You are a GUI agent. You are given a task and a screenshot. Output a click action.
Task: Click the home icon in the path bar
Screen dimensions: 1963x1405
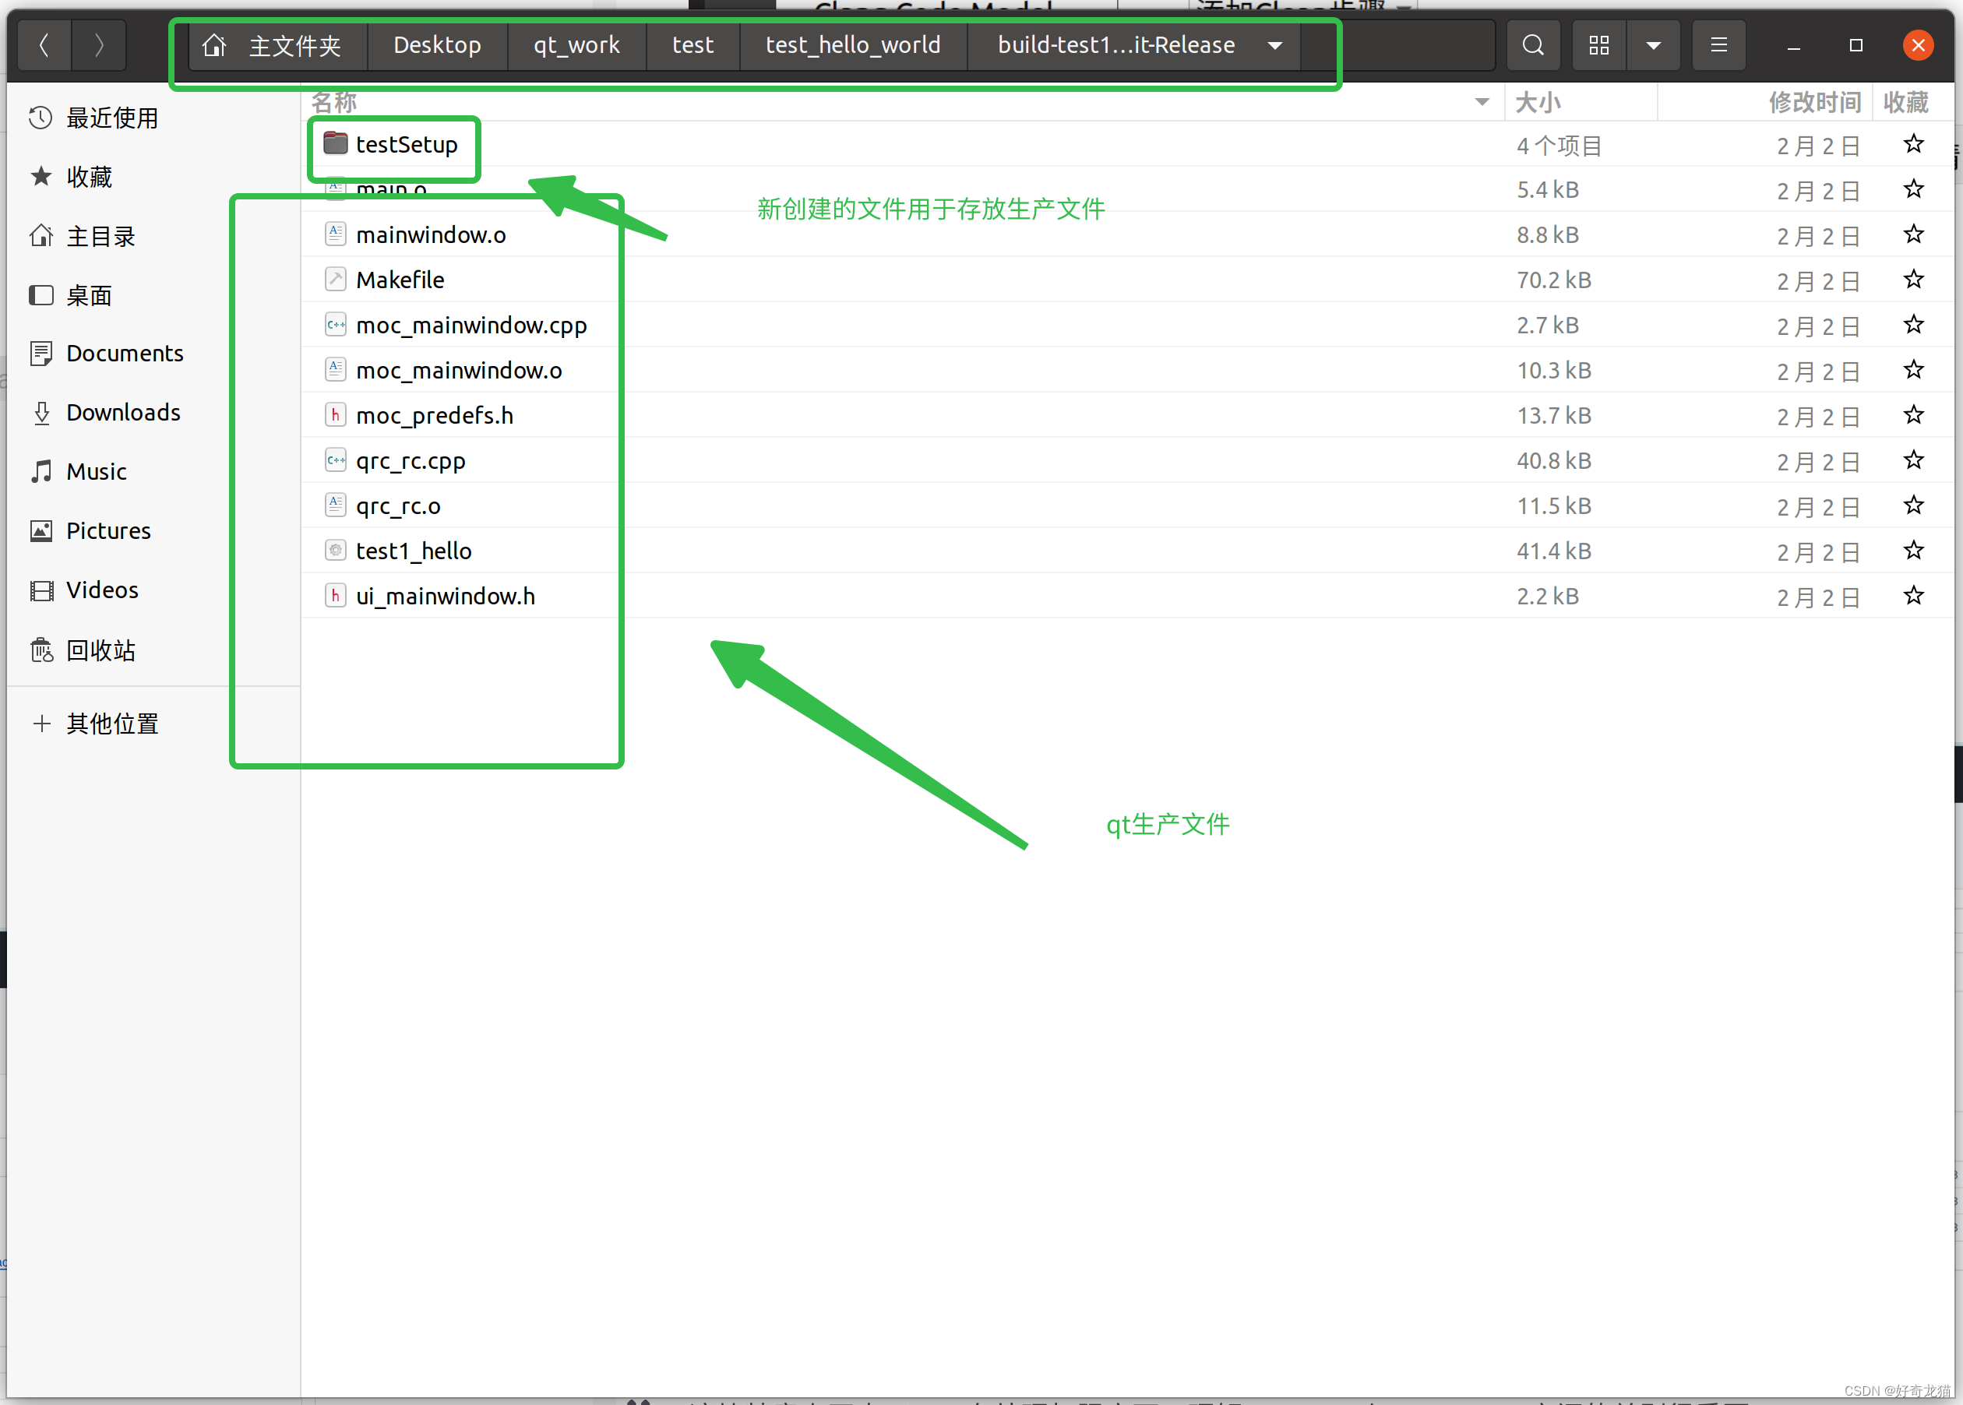(213, 45)
